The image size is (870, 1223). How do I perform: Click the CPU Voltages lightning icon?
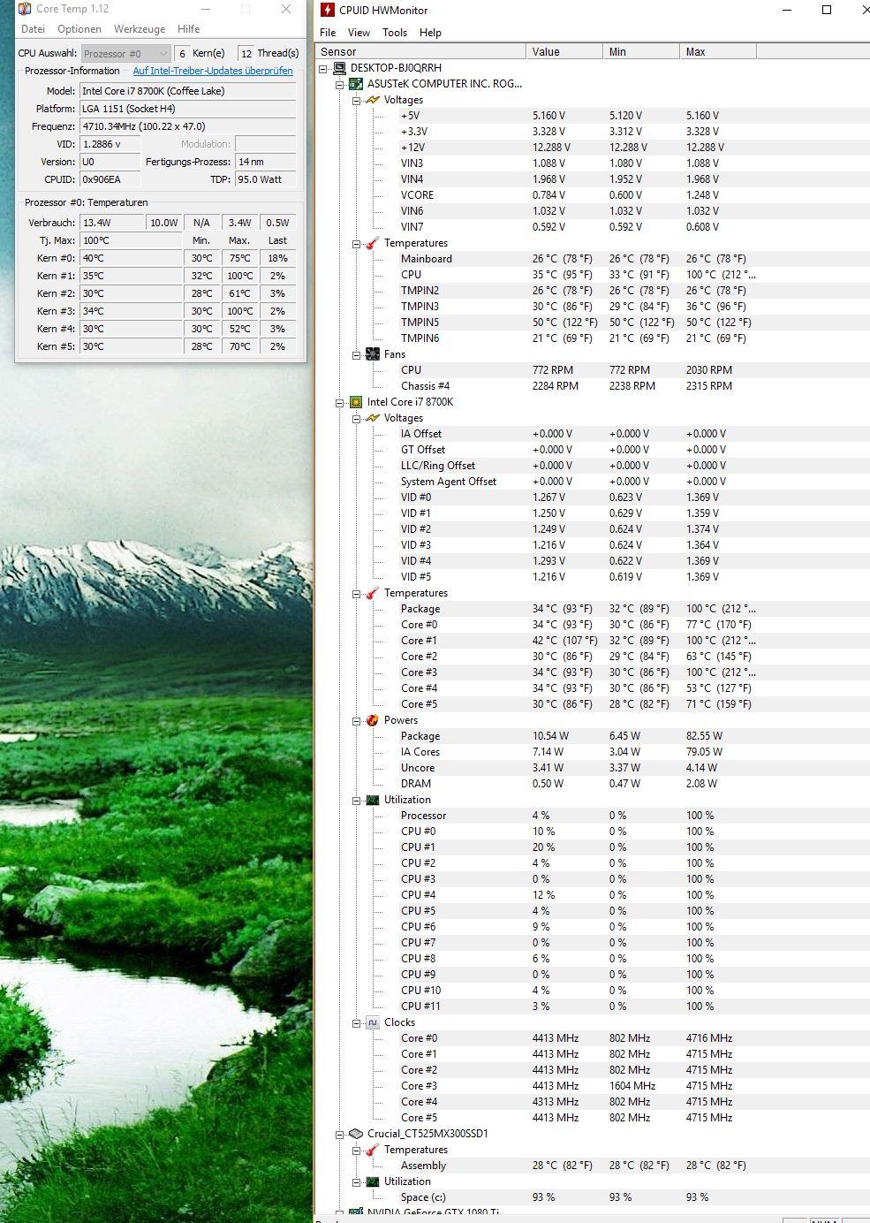click(373, 418)
